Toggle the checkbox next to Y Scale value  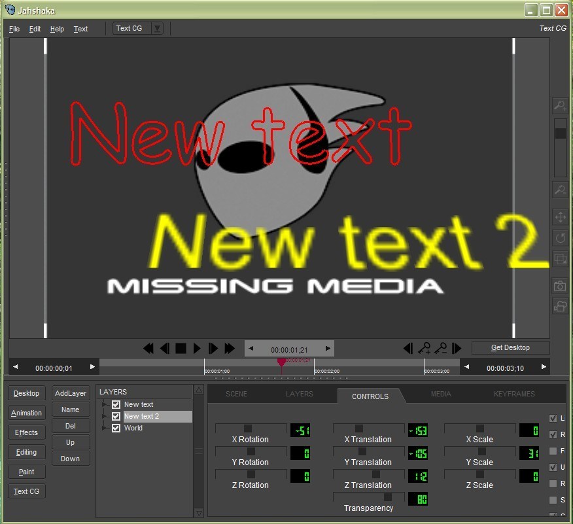553,451
